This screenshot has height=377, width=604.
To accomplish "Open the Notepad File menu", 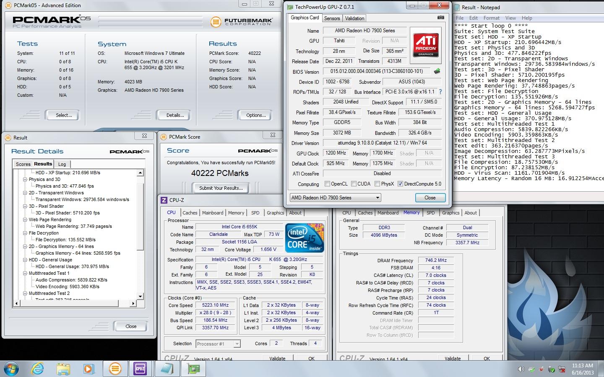I will click(460, 18).
